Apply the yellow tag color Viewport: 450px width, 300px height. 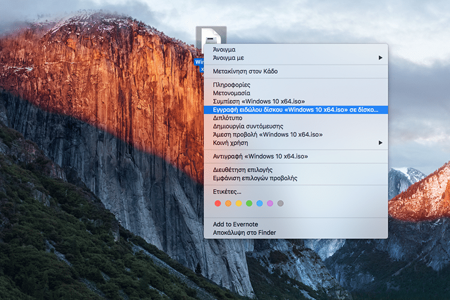[238, 203]
